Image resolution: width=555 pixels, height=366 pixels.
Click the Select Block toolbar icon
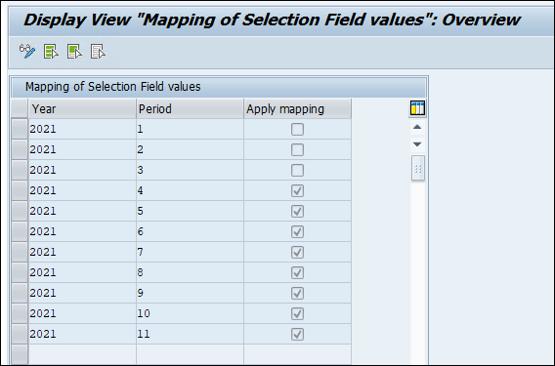tap(74, 52)
